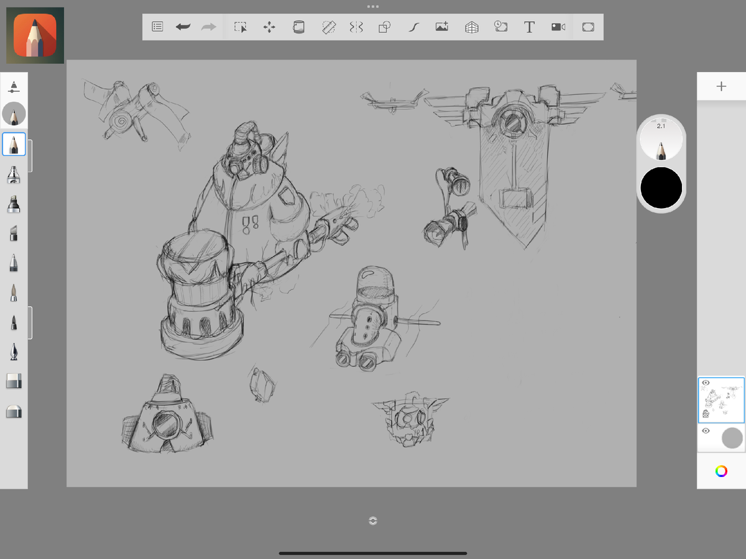Undo the last stroke
This screenshot has width=746, height=559.
[183, 27]
